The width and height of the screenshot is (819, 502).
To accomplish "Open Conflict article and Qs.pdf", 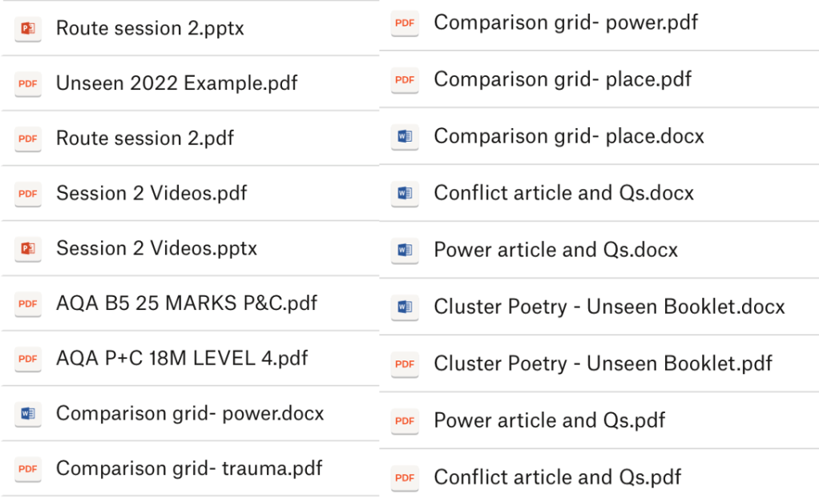I will [557, 477].
